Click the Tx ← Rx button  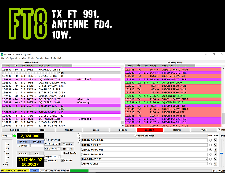point(67,144)
